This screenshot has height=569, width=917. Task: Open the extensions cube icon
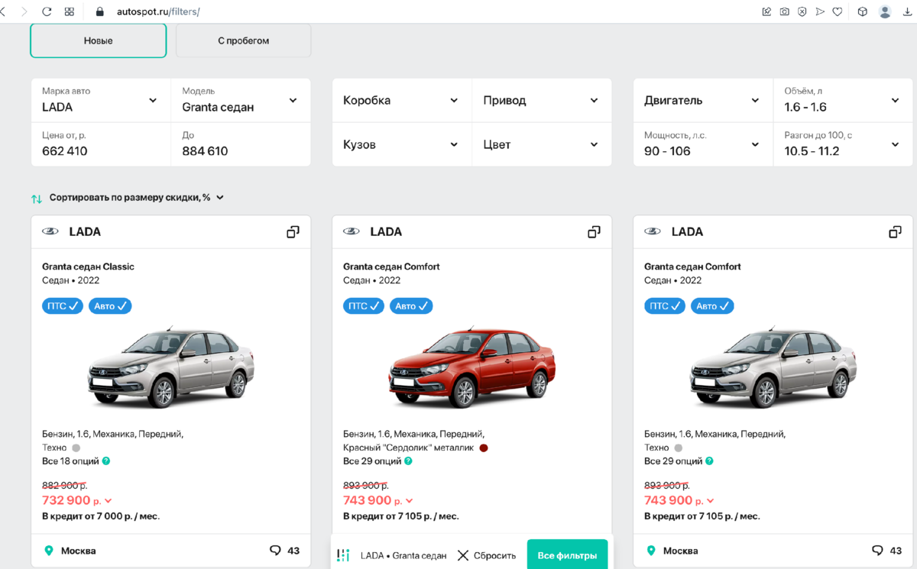coord(863,12)
